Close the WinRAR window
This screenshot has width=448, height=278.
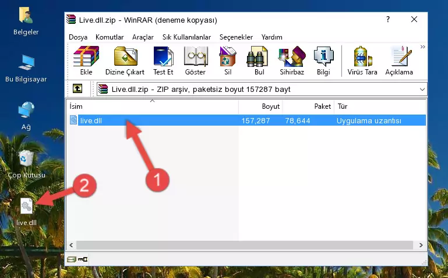click(414, 19)
